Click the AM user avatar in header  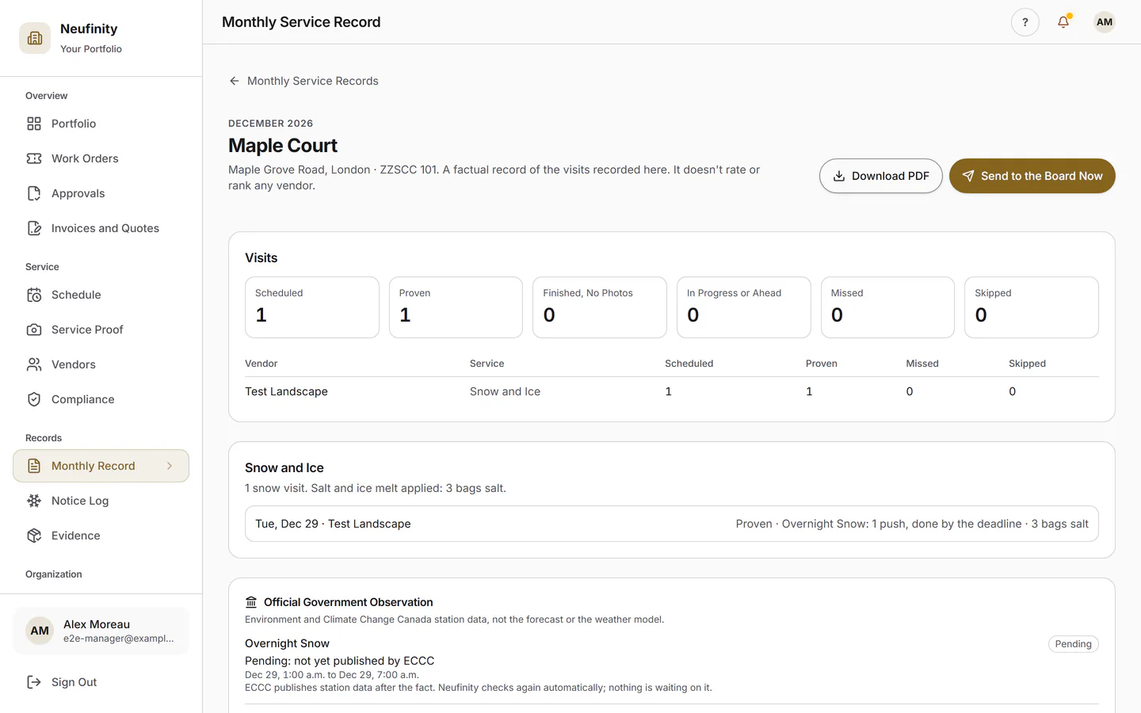(1105, 22)
